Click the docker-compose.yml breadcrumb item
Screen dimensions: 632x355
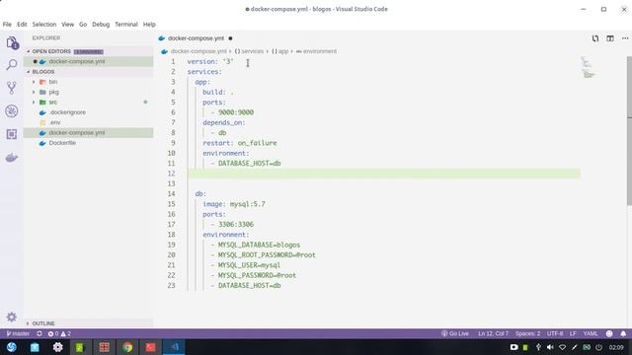point(198,51)
